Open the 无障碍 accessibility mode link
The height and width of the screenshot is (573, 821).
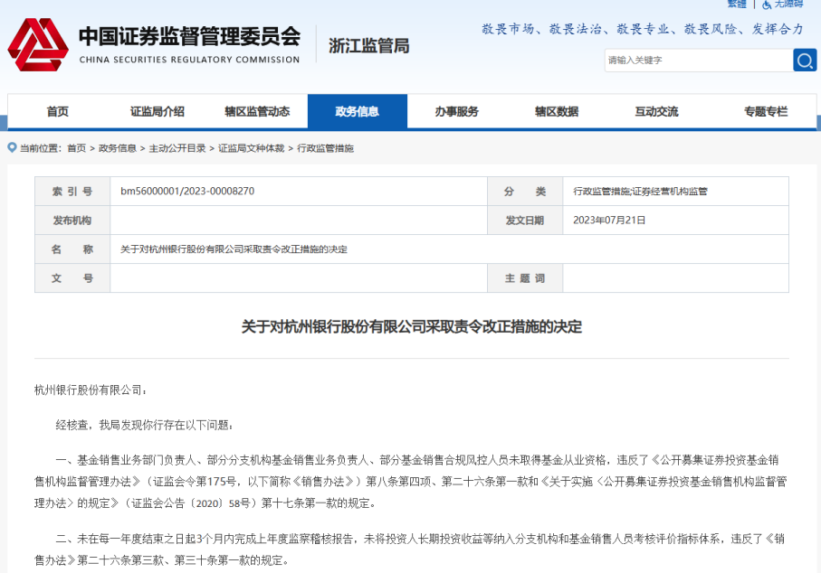(x=788, y=5)
